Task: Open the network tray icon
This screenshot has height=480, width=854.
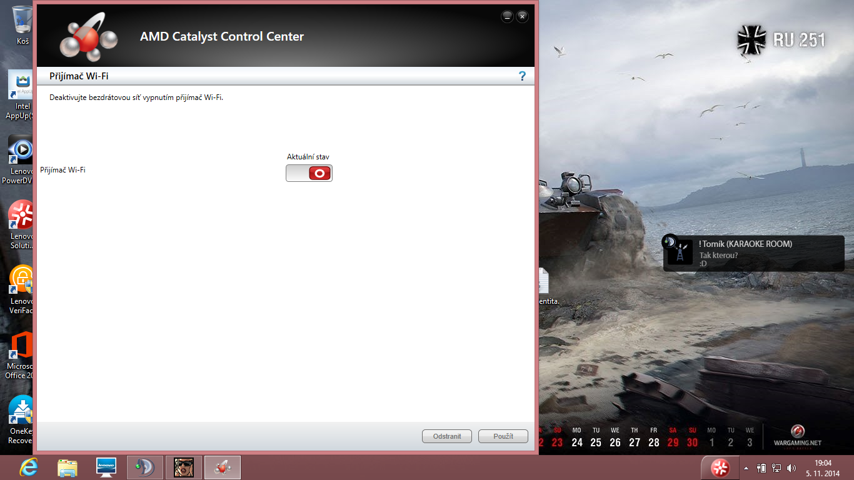Action: tap(777, 467)
